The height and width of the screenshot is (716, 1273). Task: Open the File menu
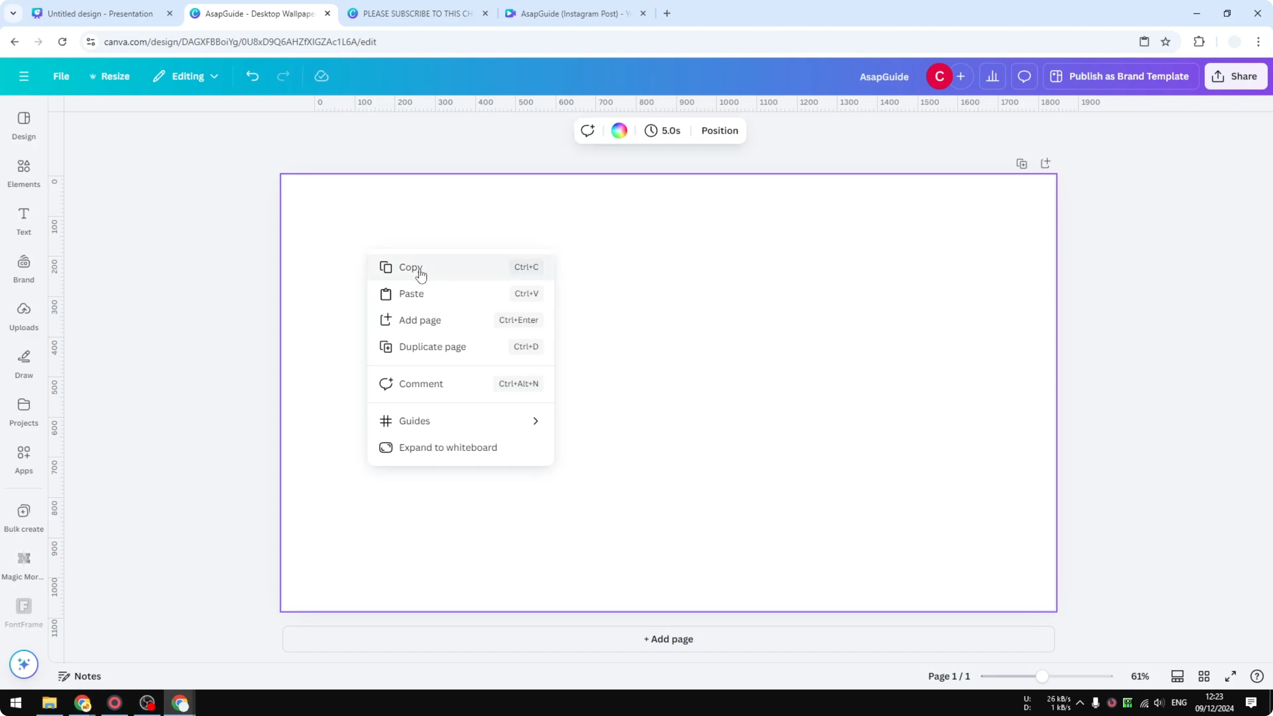(x=61, y=76)
